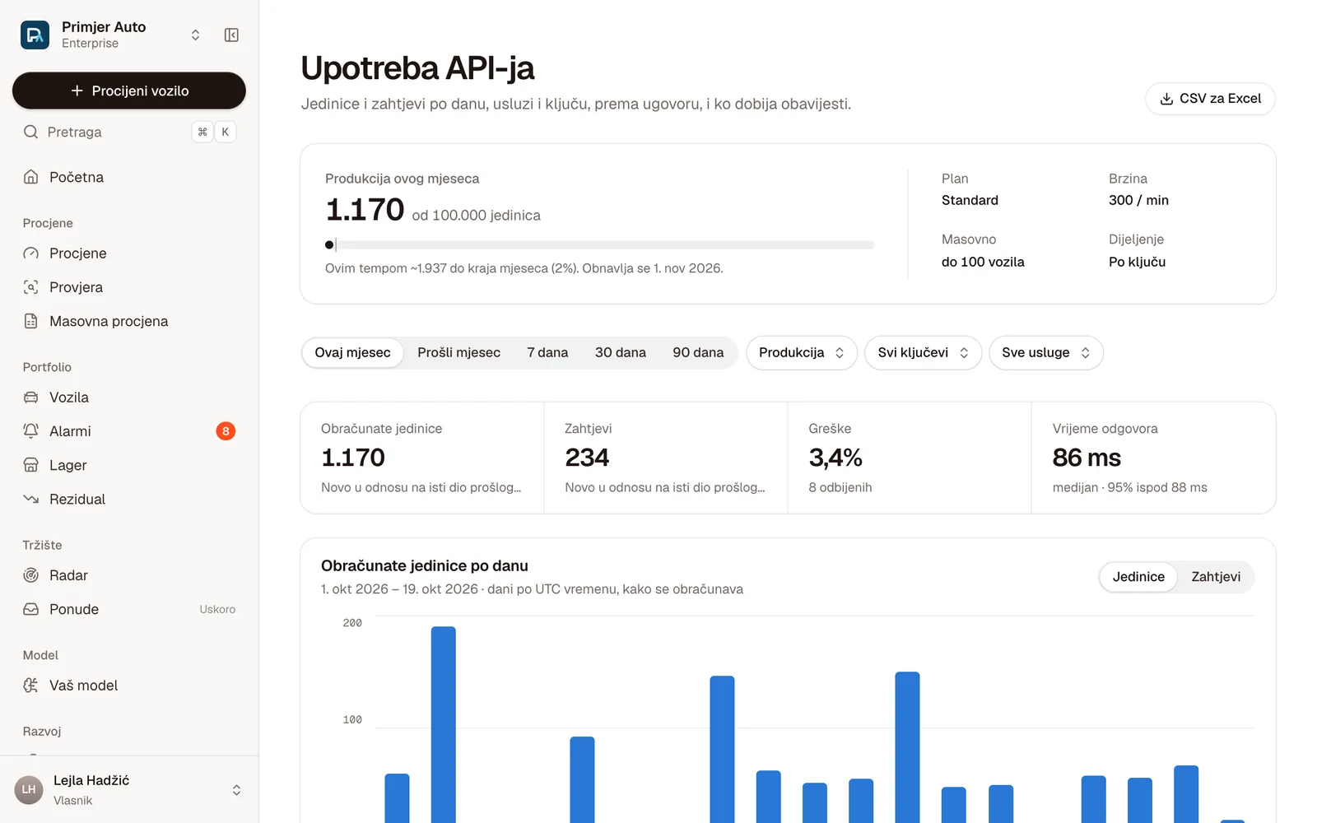Click the CSV download icon
This screenshot has height=823, width=1317.
(1166, 99)
